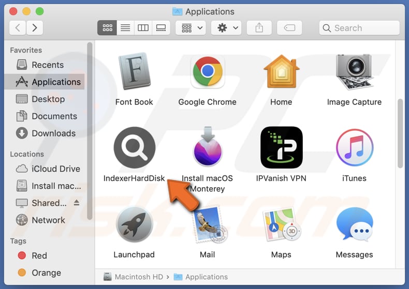Viewport: 409px width, 289px height.
Task: Click the Share toolbar button
Action: click(259, 28)
